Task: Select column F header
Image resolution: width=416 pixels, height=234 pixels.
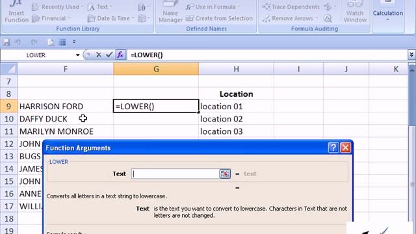Action: [x=65, y=69]
